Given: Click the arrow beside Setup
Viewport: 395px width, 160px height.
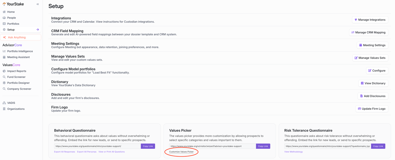Looking at the screenshot, I should 38,29.
